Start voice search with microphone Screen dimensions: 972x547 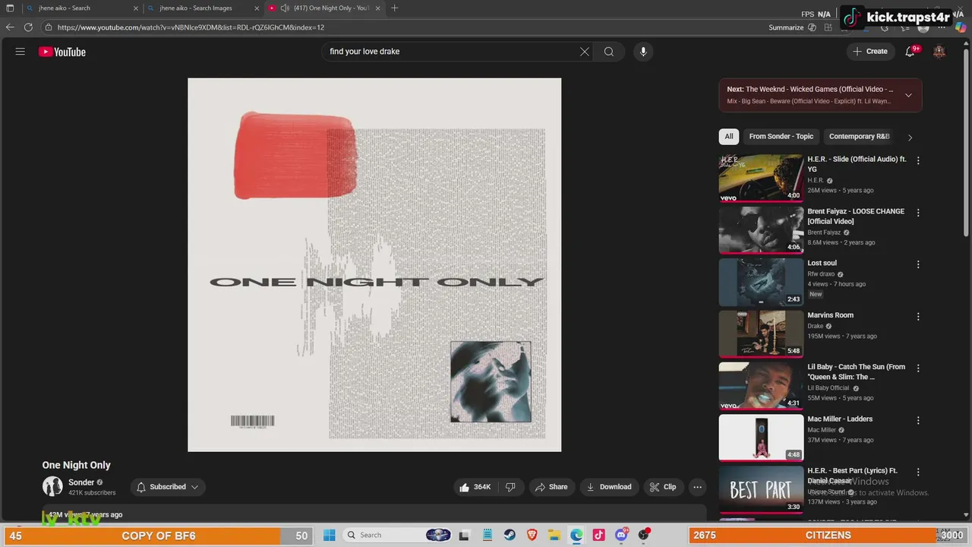(643, 52)
